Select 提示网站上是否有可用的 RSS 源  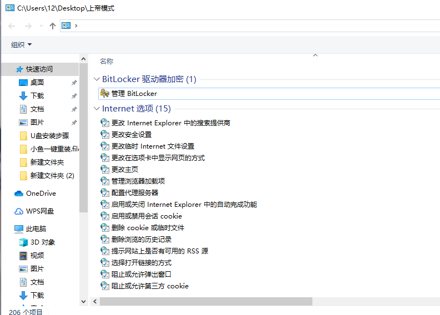(160, 251)
